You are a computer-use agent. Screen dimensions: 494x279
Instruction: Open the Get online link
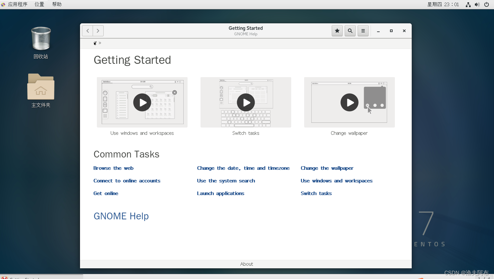click(106, 193)
